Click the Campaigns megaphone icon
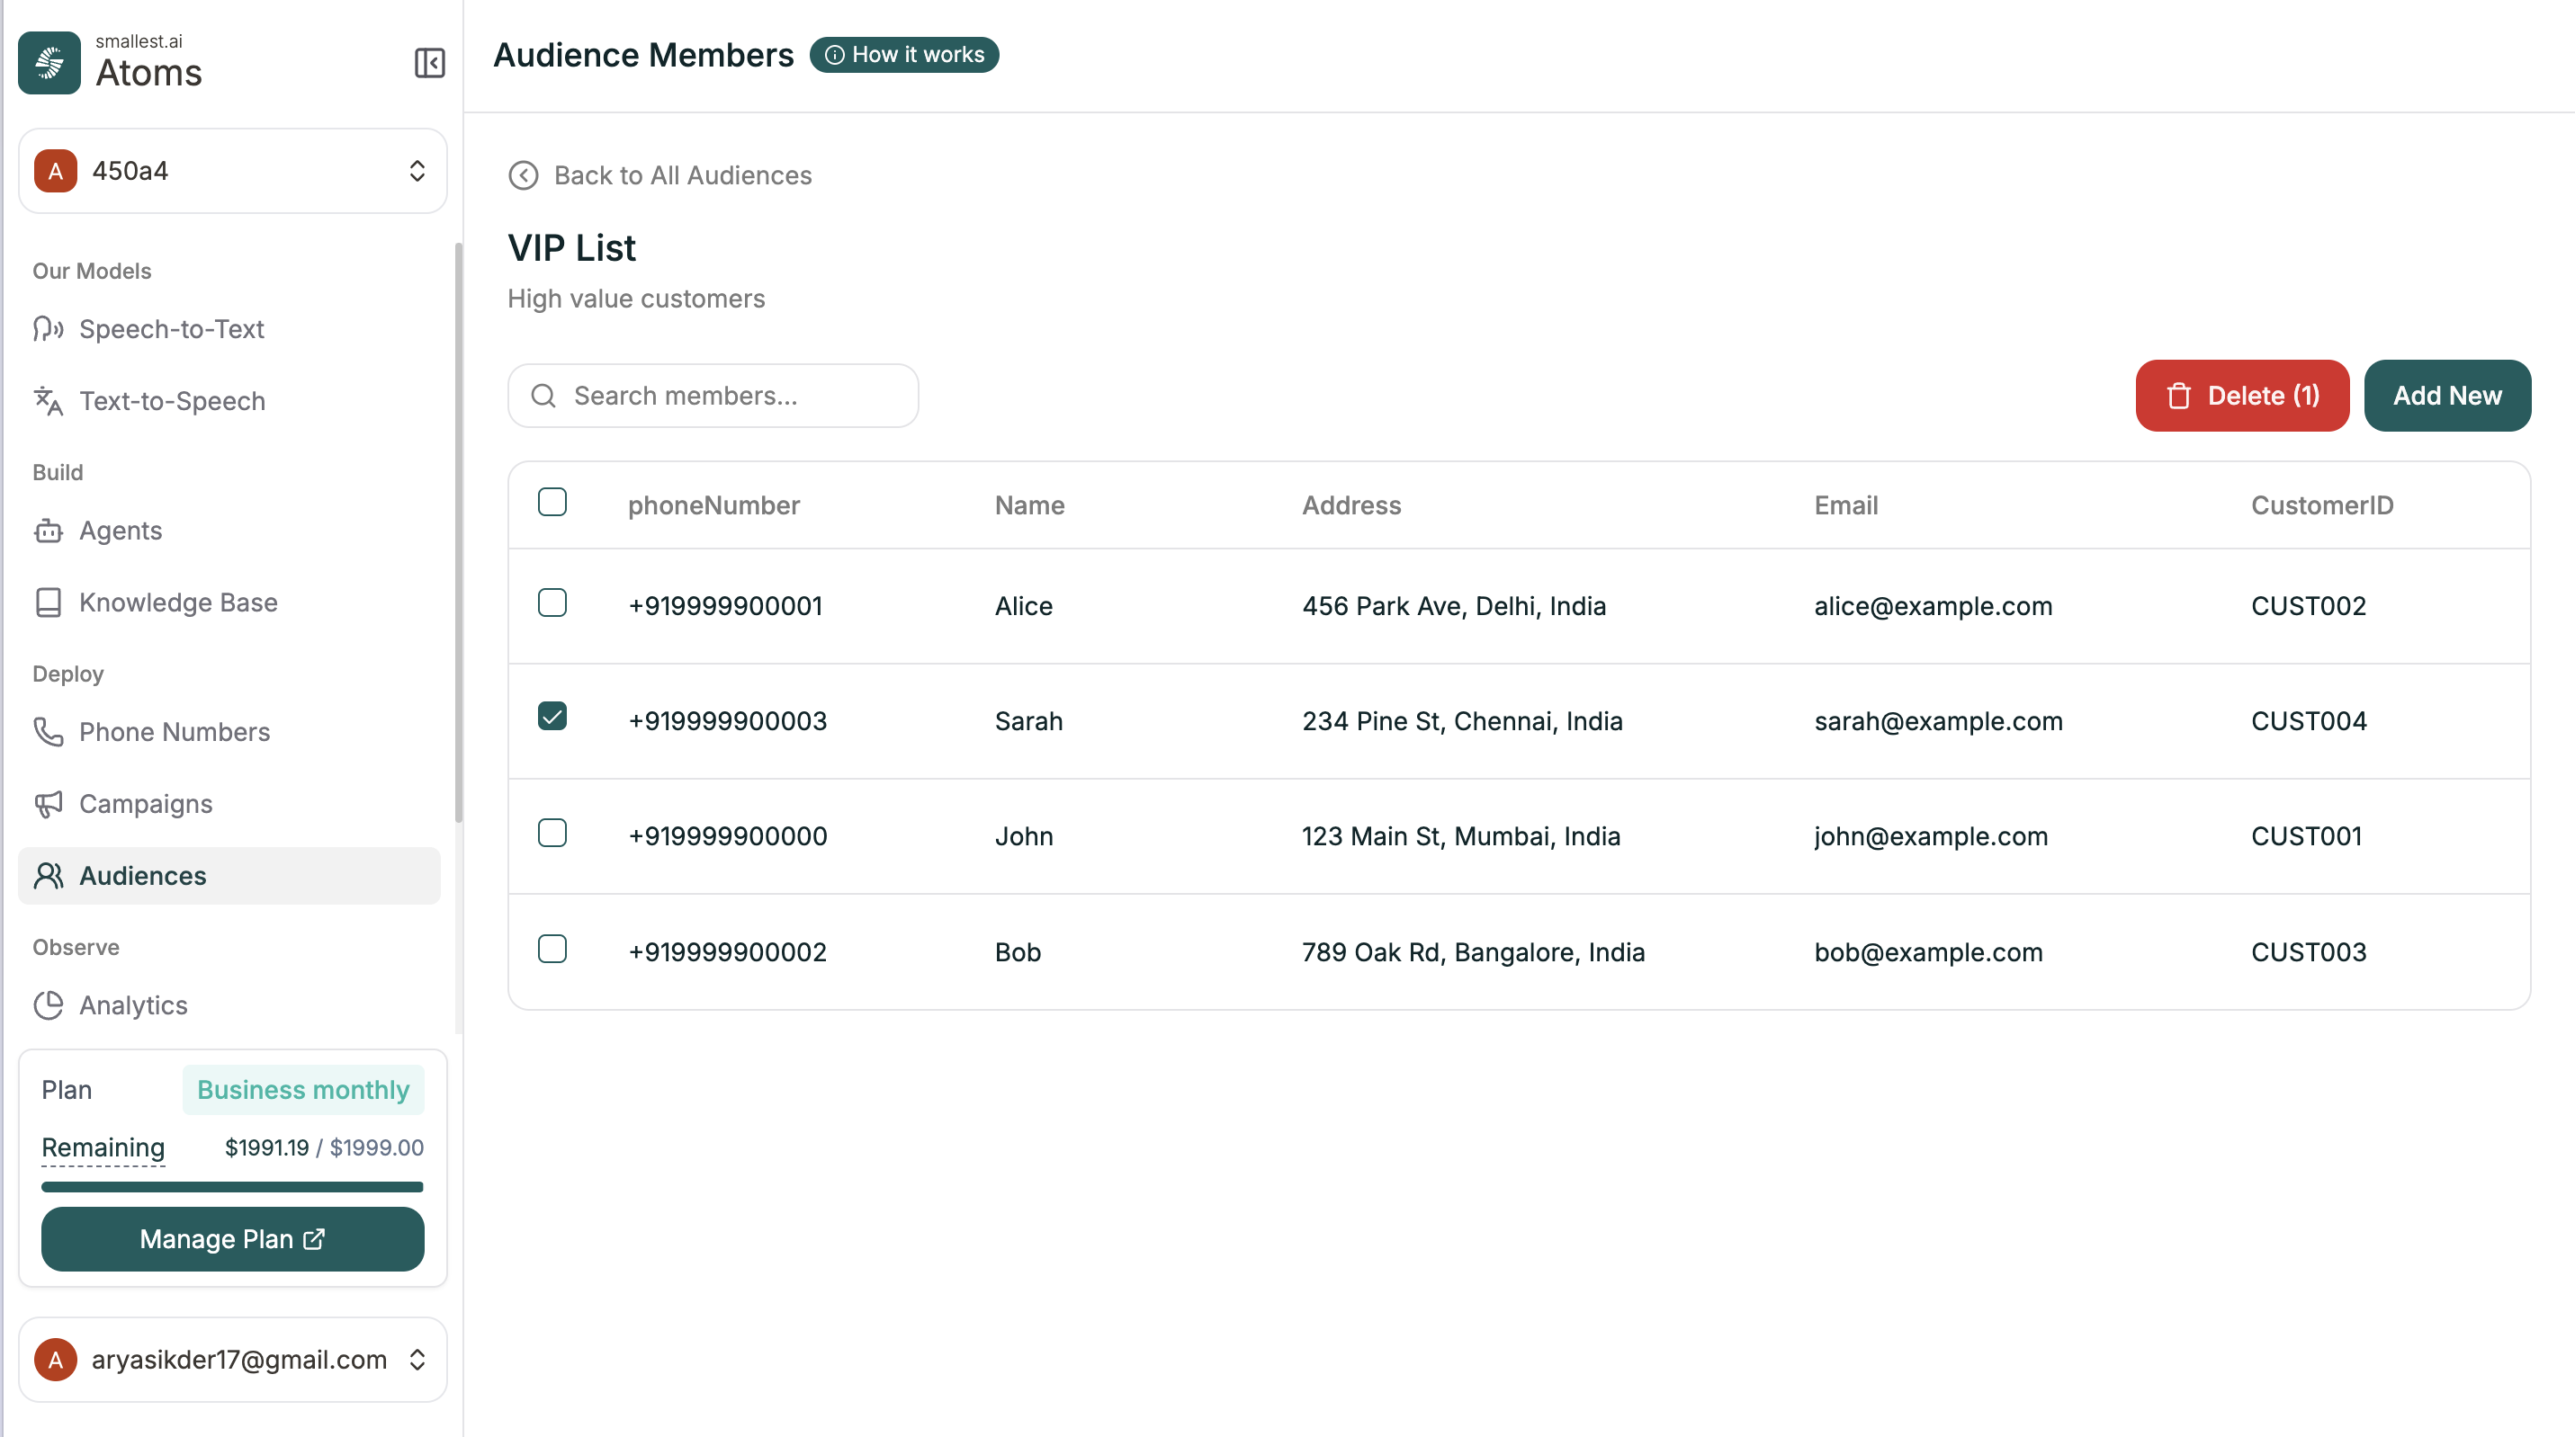Viewport: 2575px width, 1437px height. coord(48,805)
